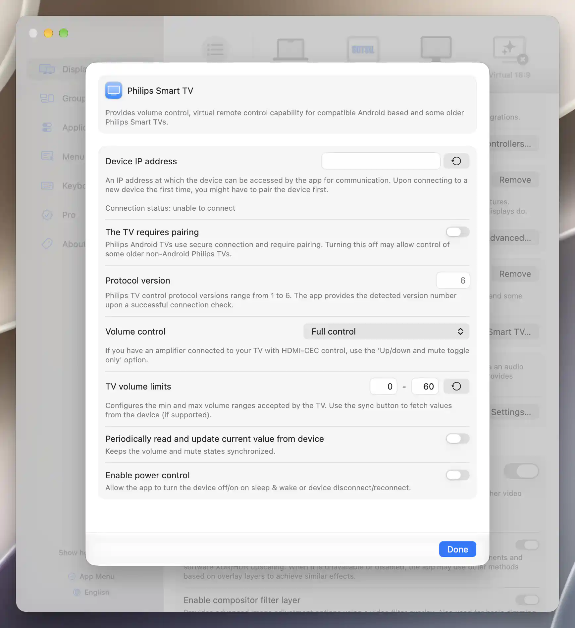Click the Device IP address input field
Viewport: 575px width, 628px height.
click(x=381, y=161)
